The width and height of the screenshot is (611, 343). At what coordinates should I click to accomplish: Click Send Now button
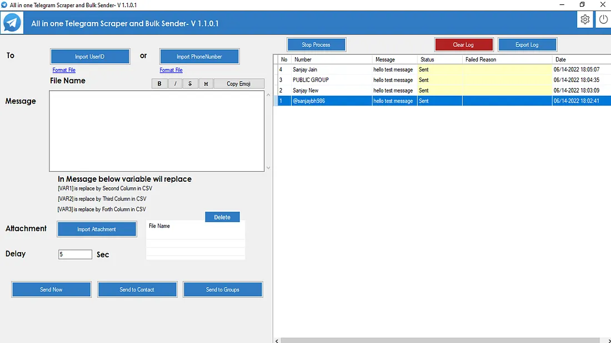click(x=52, y=289)
